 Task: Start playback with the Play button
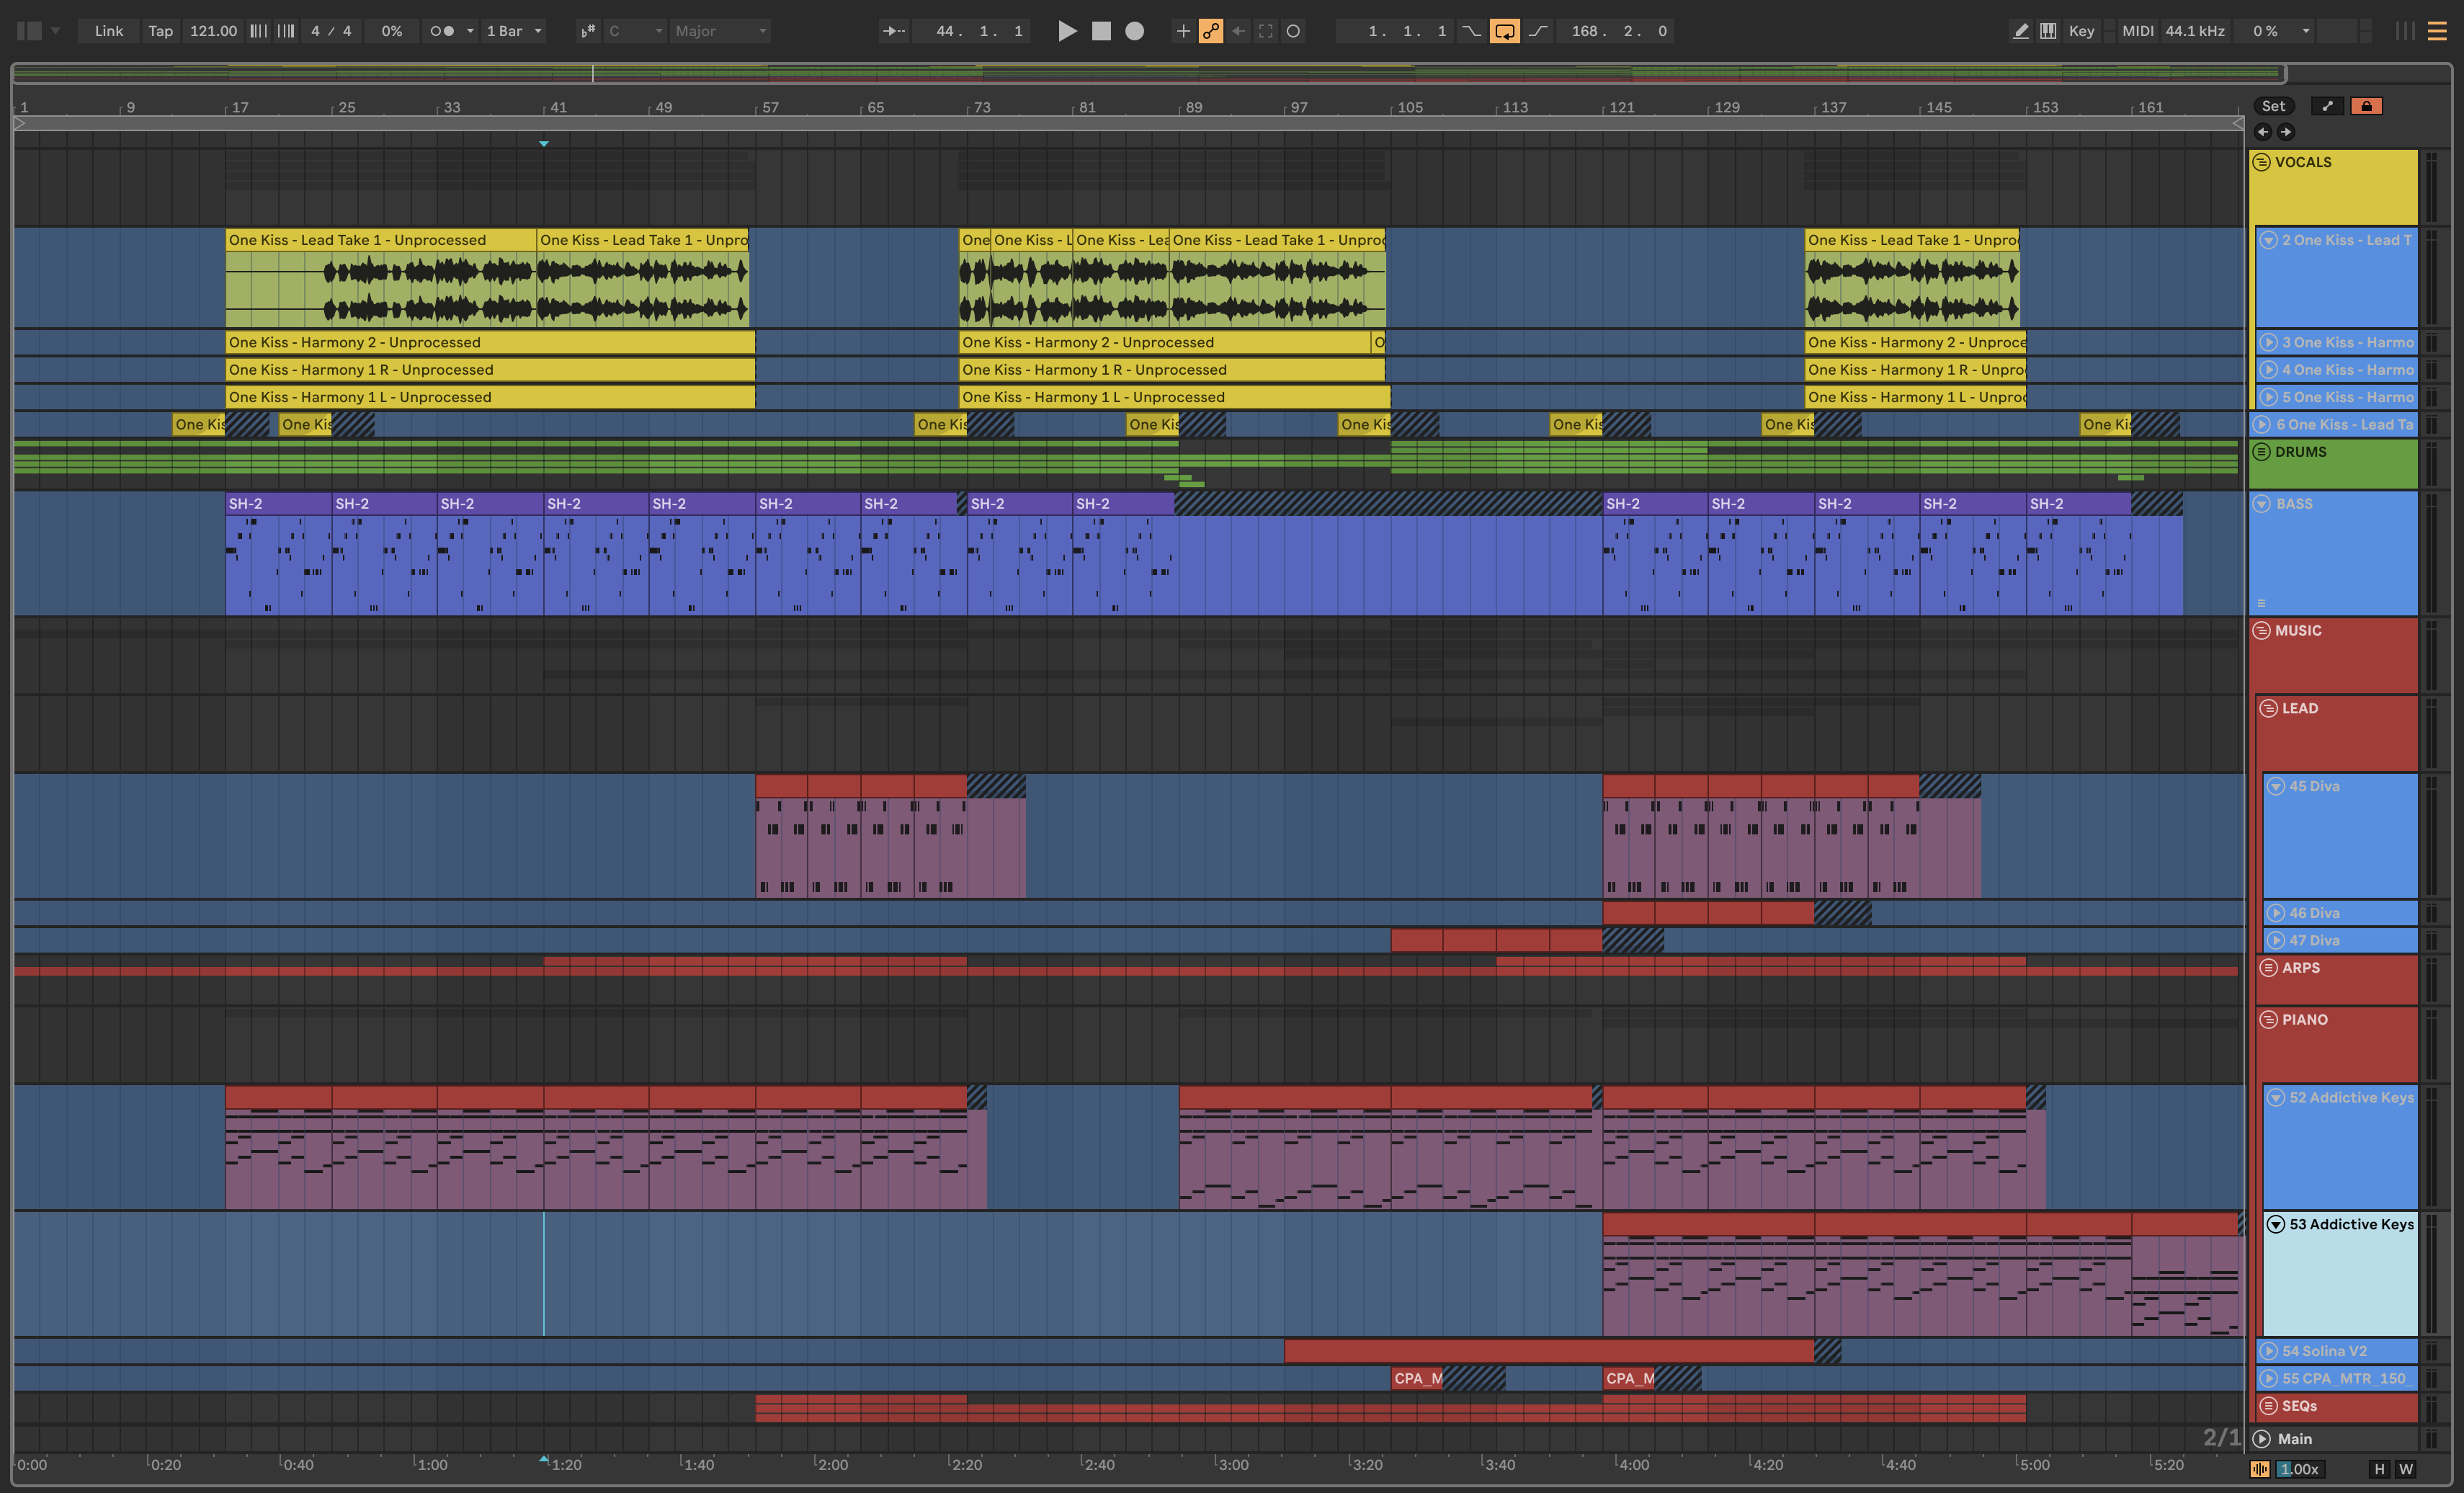[1067, 31]
